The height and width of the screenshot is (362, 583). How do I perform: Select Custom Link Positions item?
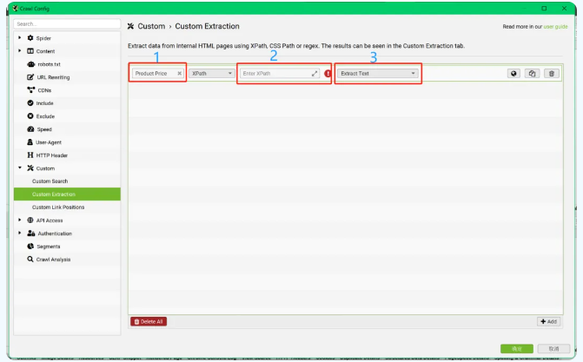58,207
